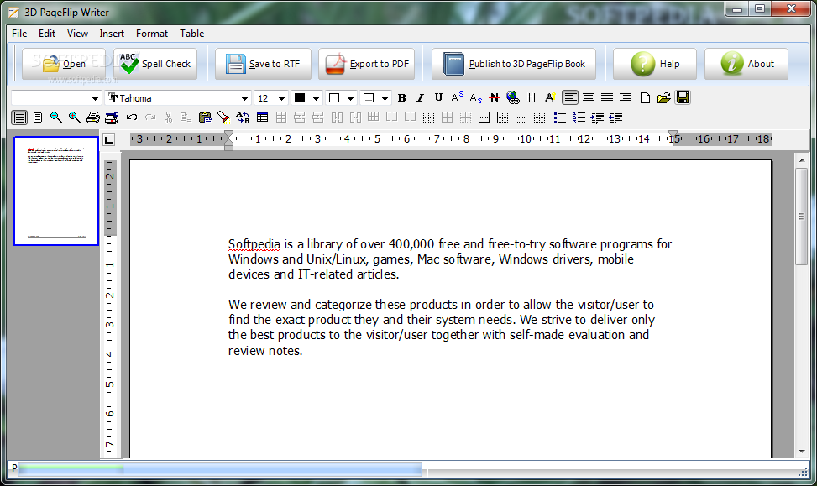817x486 pixels.
Task: Click the numbered list icon
Action: tap(579, 118)
